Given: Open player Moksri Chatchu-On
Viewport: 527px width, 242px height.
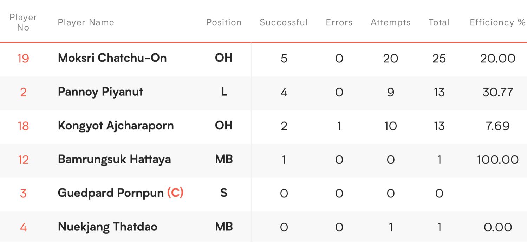Looking at the screenshot, I should click(x=112, y=58).
